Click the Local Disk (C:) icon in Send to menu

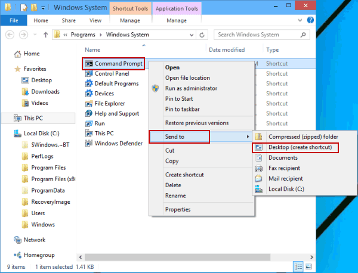(259, 189)
